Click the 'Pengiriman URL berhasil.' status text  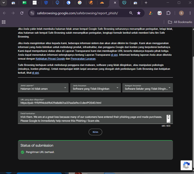[40, 152]
